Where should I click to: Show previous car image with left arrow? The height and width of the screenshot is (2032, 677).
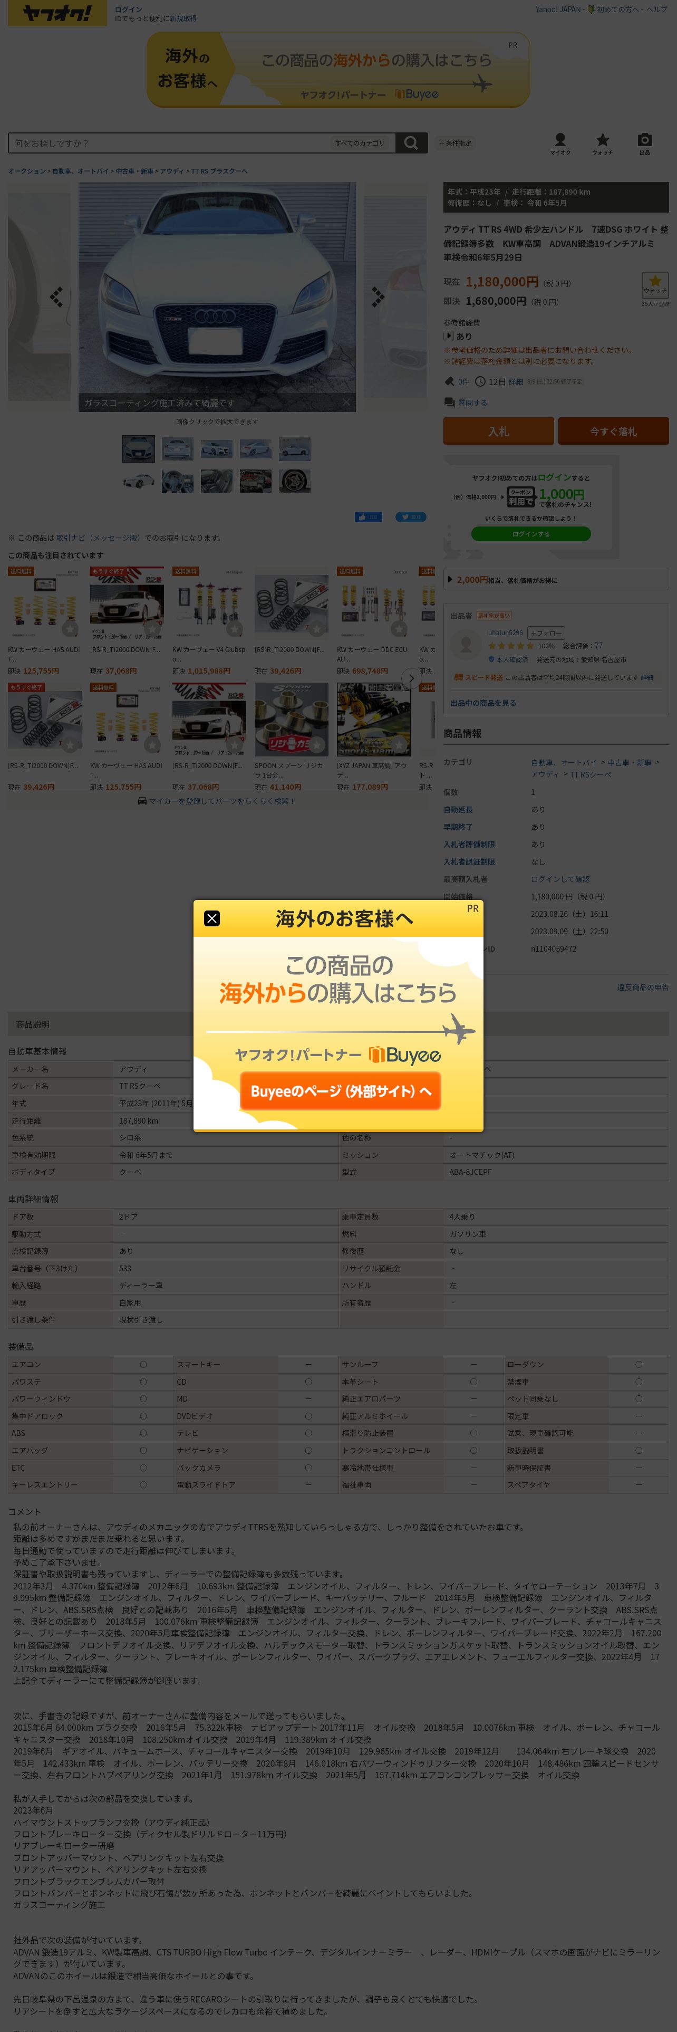(x=56, y=296)
